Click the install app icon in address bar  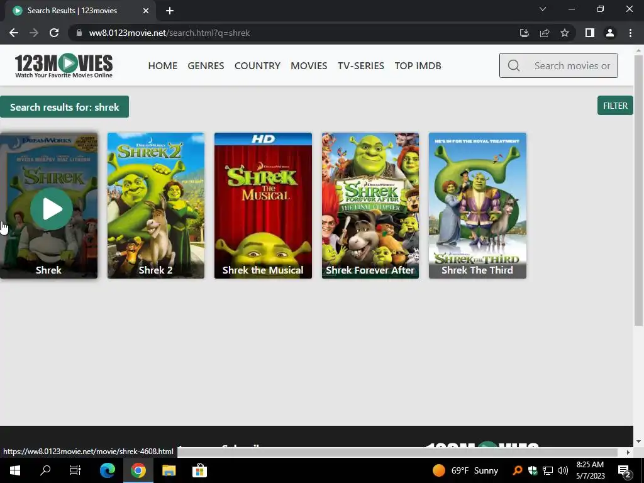pos(524,33)
